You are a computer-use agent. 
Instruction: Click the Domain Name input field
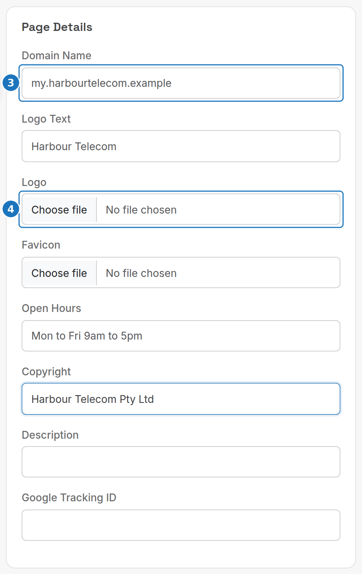[x=181, y=83]
